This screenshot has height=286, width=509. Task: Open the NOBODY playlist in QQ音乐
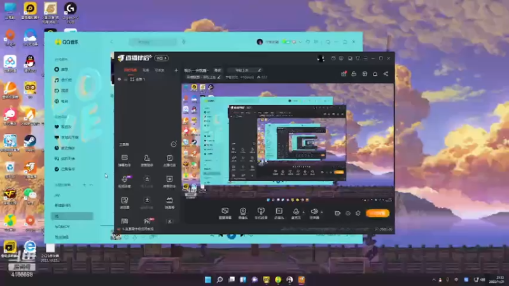click(x=62, y=227)
